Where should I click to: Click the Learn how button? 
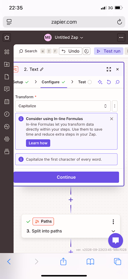coord(38,143)
